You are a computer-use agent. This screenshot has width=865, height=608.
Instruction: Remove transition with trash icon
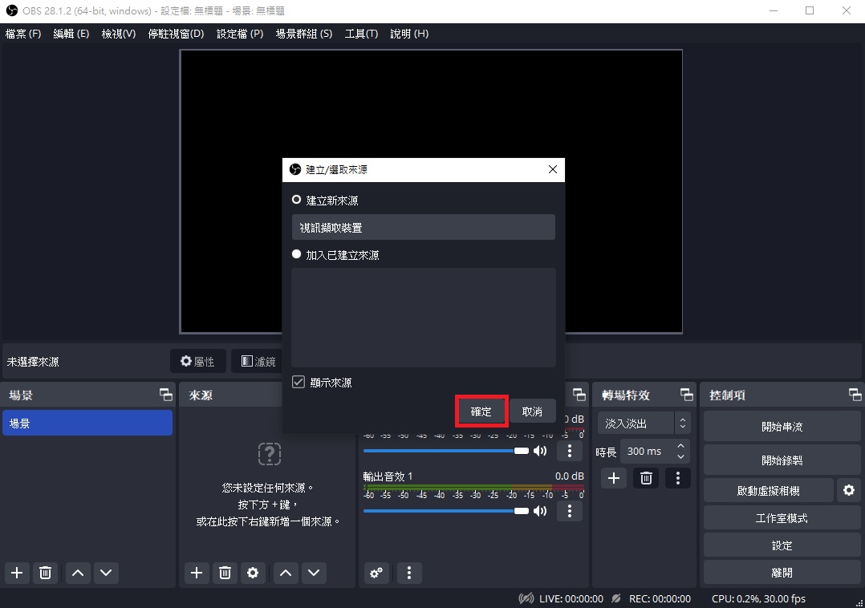(x=646, y=478)
